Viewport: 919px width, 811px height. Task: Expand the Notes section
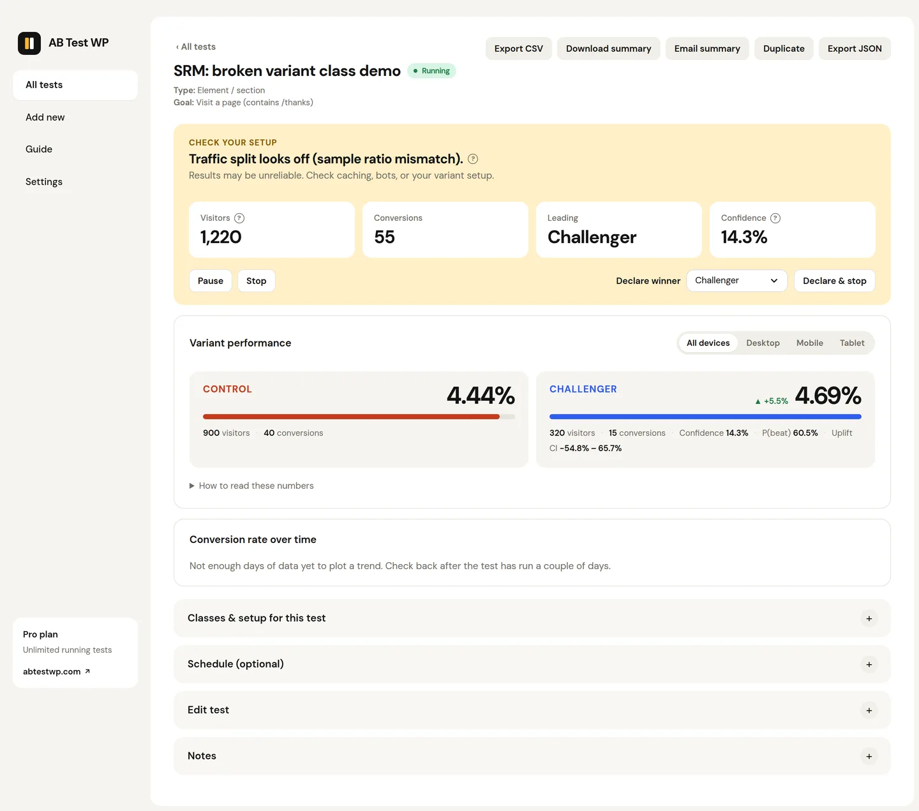(x=532, y=756)
